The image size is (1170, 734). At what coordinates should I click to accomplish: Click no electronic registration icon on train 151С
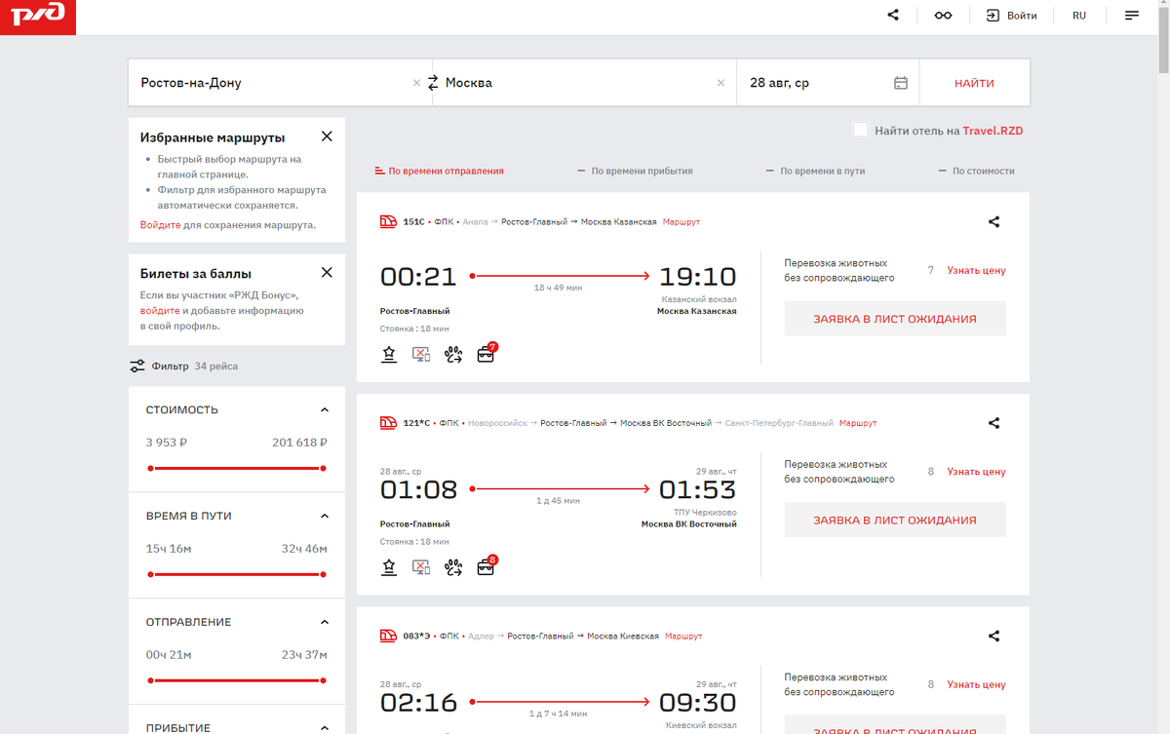point(420,354)
